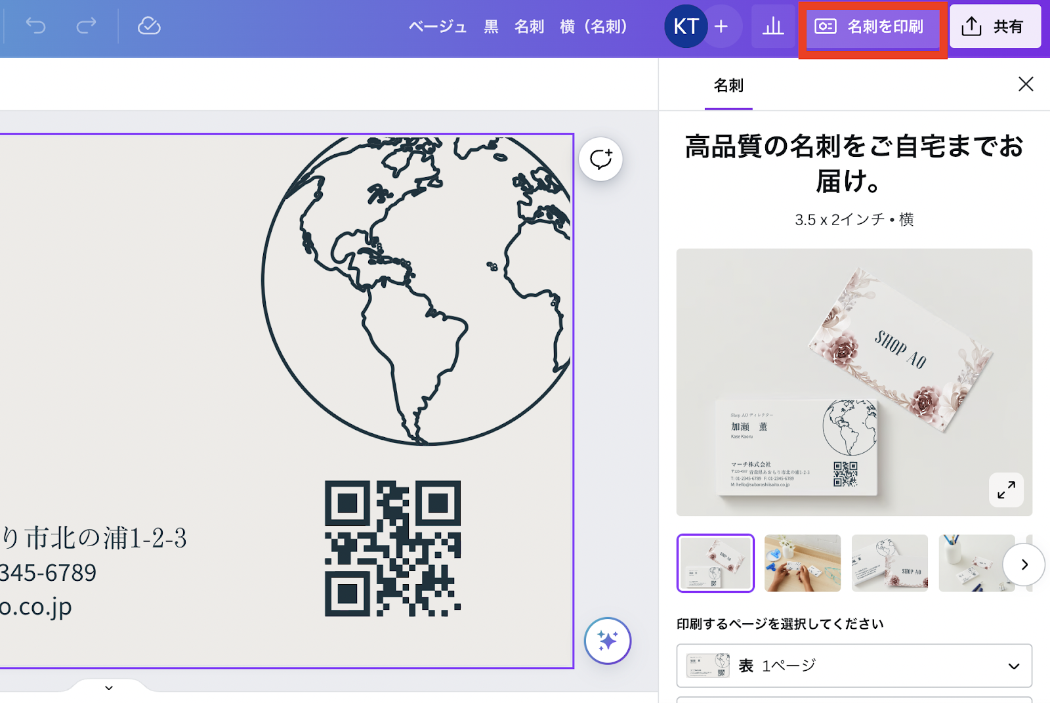
Task: Click the undo arrow icon
Action: (35, 26)
